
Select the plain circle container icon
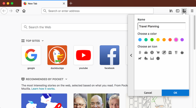click(158, 58)
